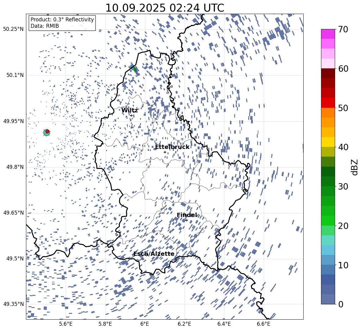Click the 49.8°N latitude tick label

pyautogui.click(x=15, y=167)
